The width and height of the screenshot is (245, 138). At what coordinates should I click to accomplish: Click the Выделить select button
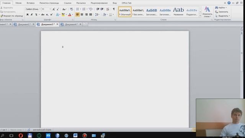(x=222, y=16)
